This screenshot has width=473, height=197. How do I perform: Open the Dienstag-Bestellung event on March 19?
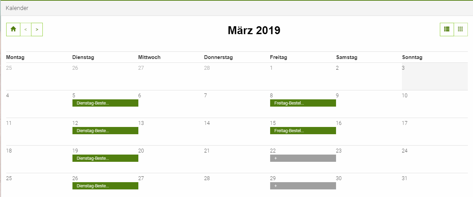(105, 158)
